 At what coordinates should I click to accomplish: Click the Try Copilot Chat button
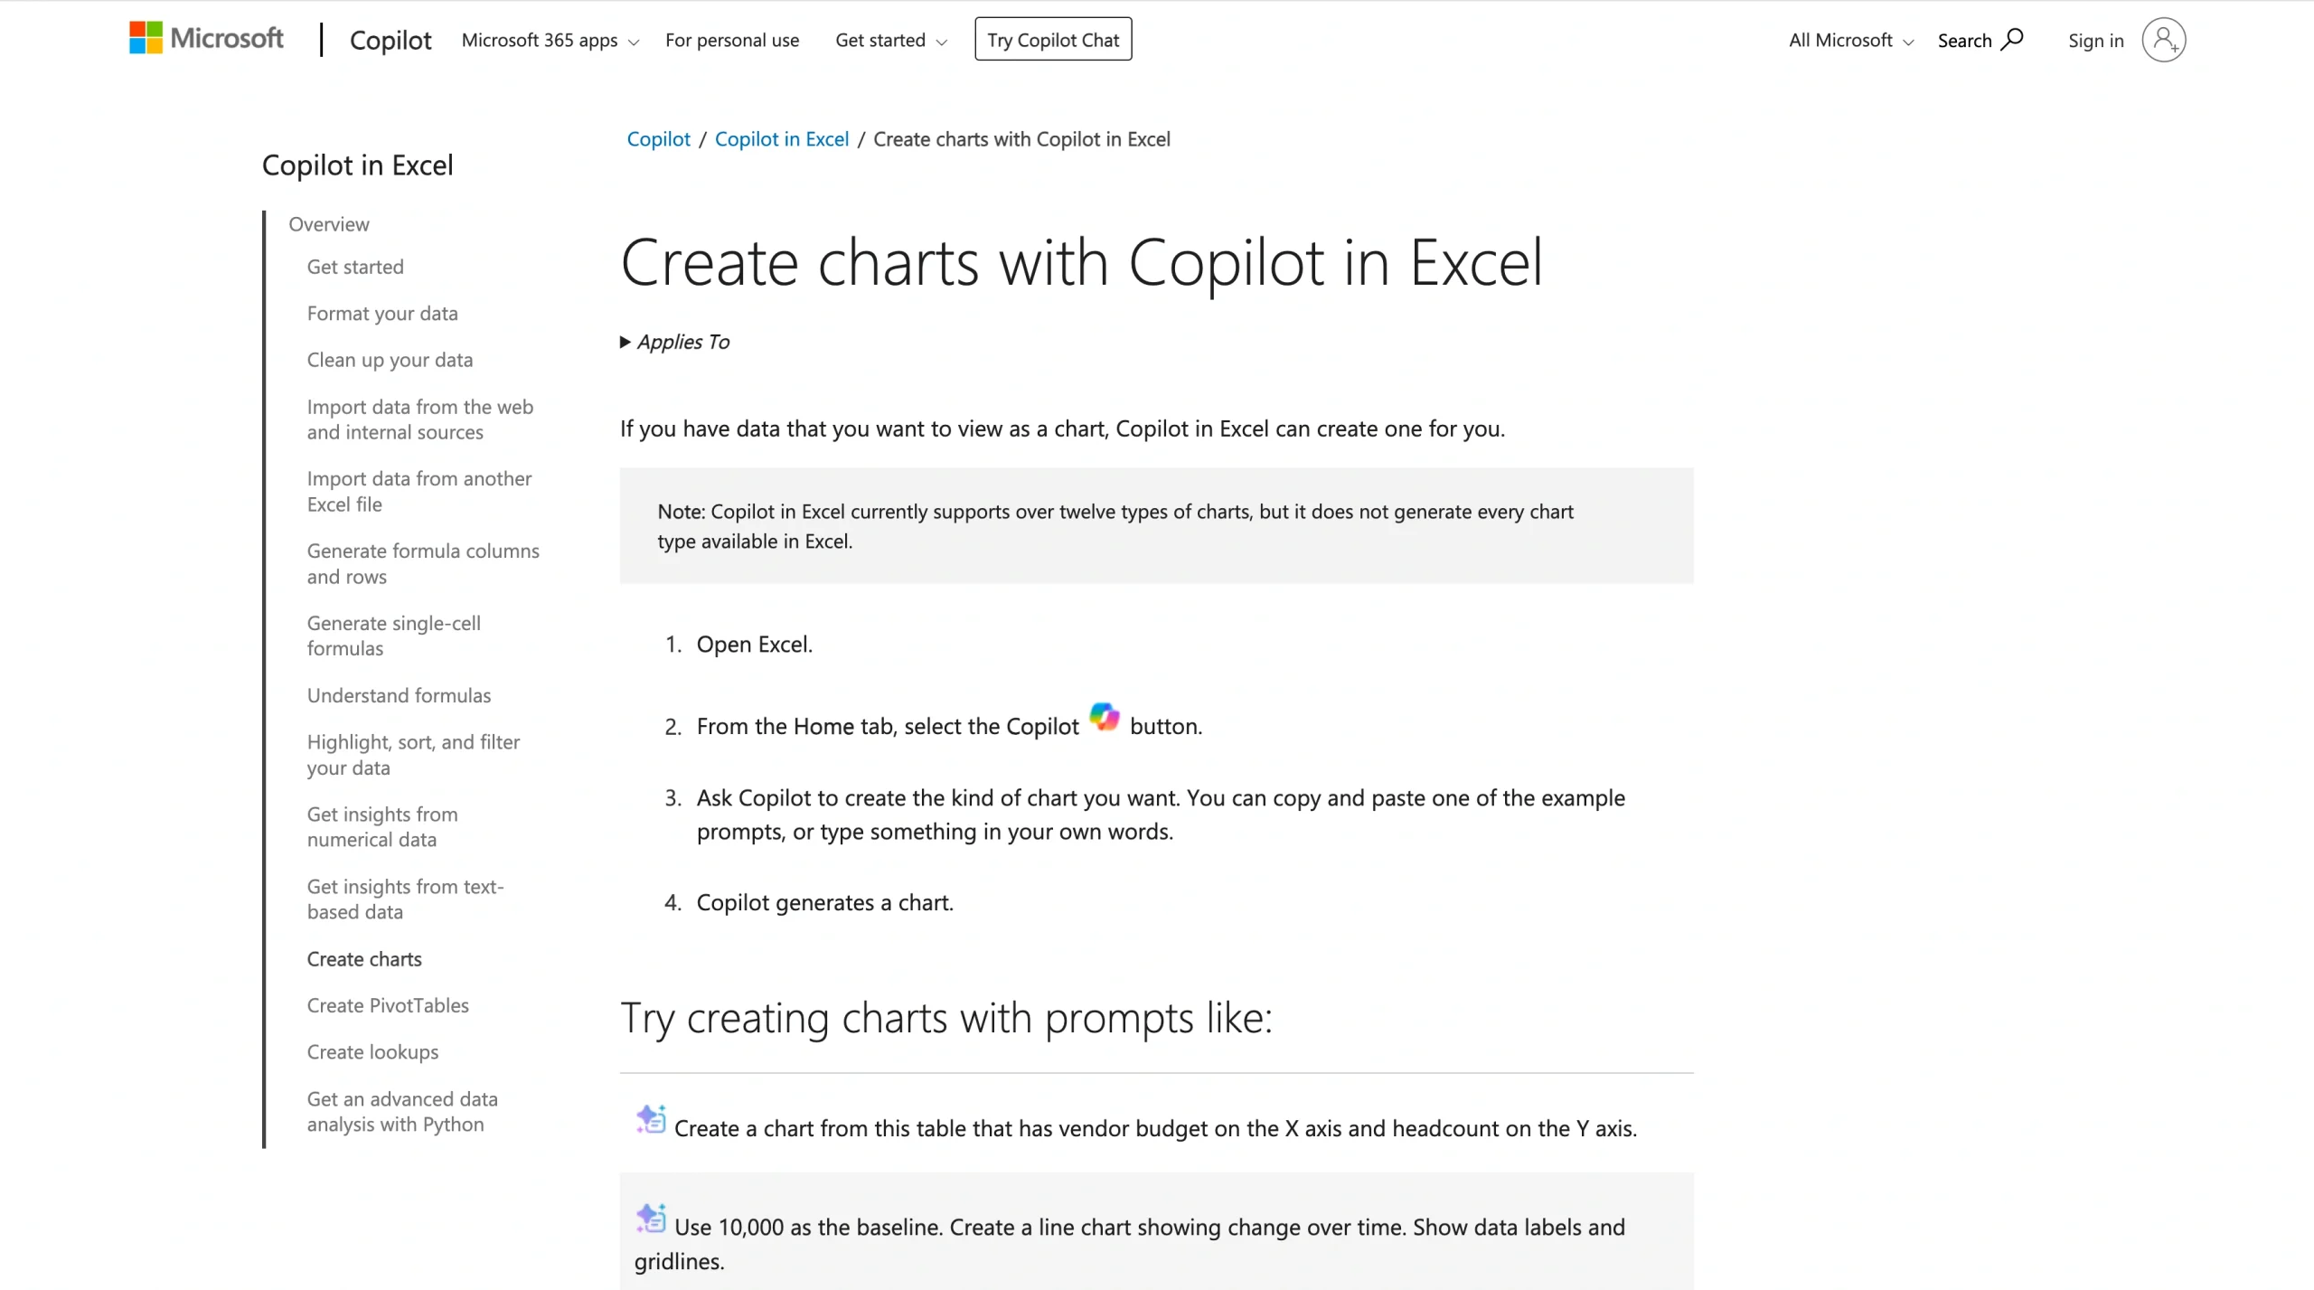(1051, 38)
